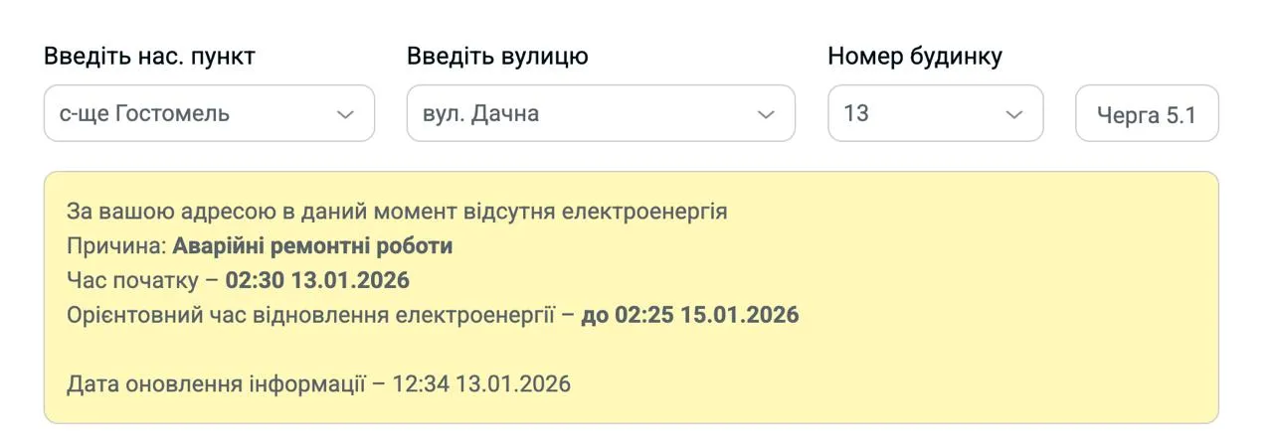Click the chevron arrow in the street dropdown

[x=766, y=114]
